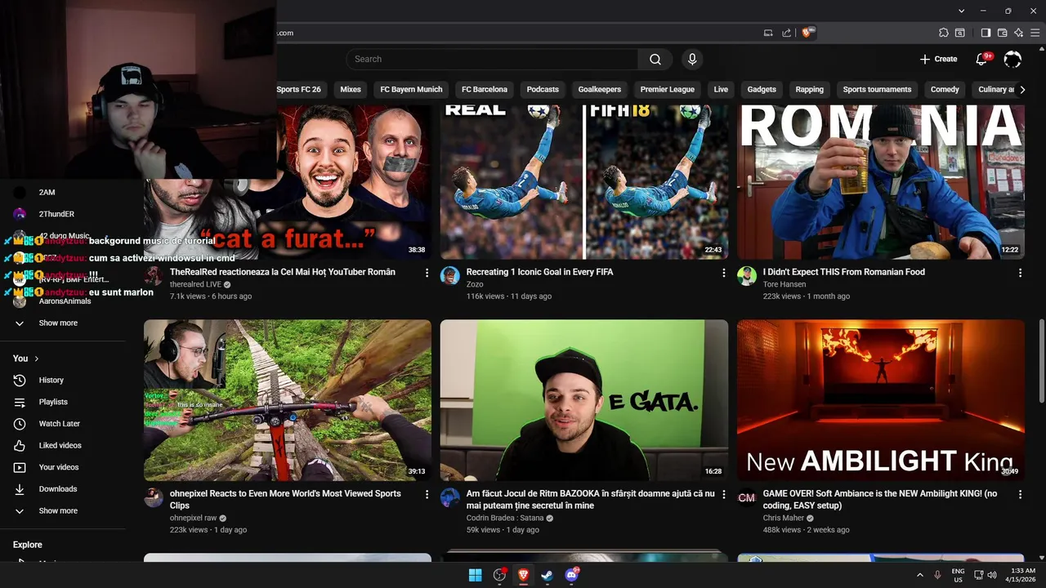Screen dimensions: 1046x588
Task: Click the share page icon in address bar
Action: [x=786, y=33]
